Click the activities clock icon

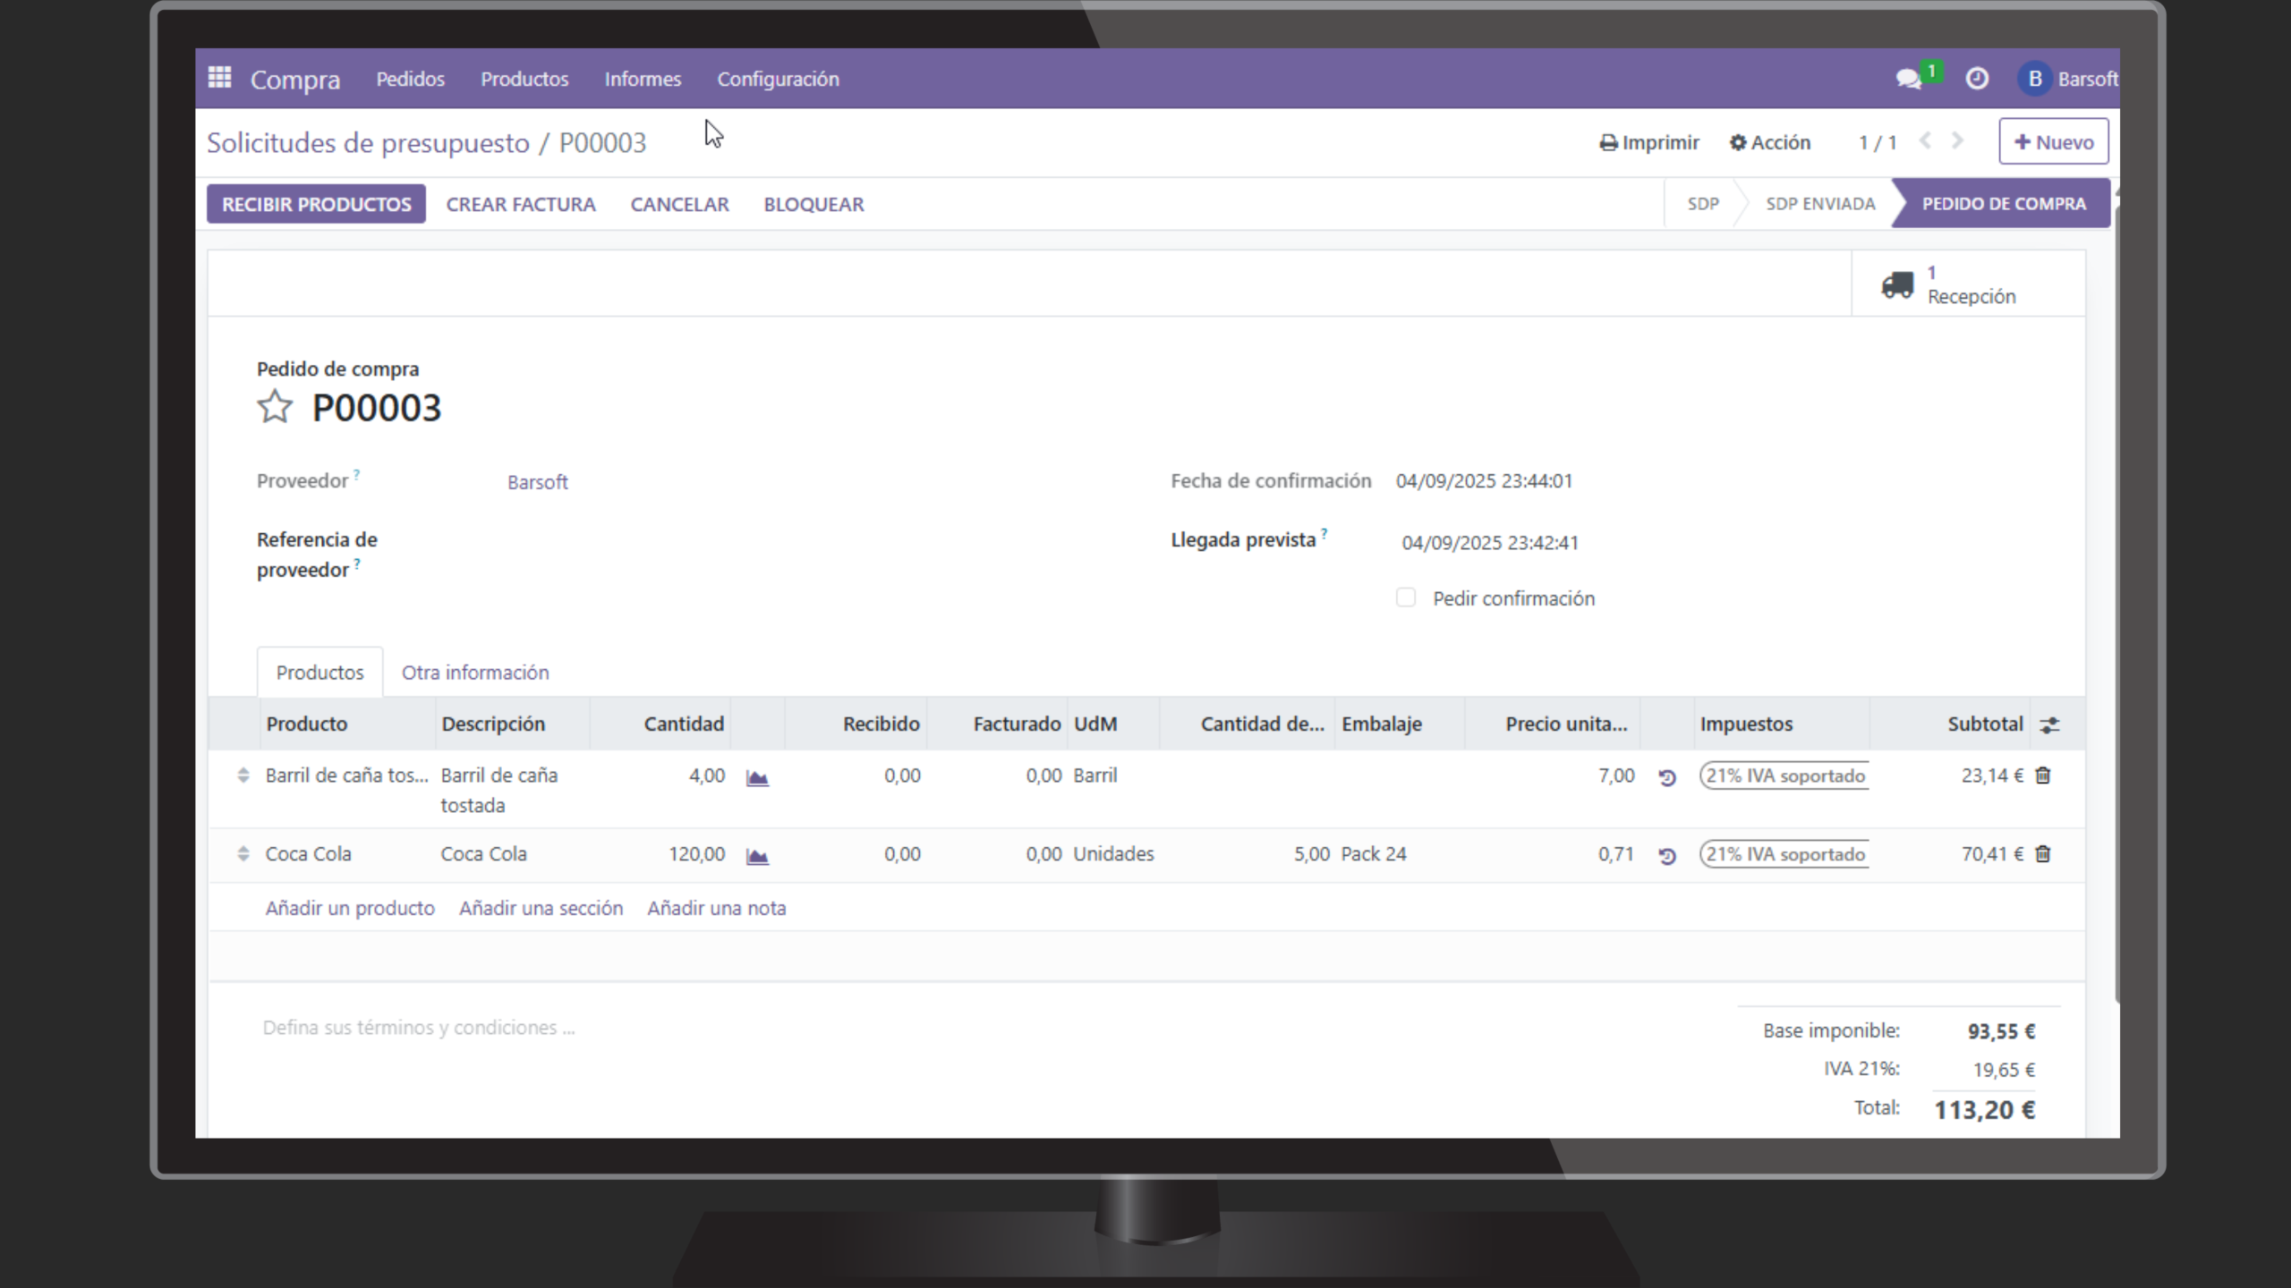1977,80
